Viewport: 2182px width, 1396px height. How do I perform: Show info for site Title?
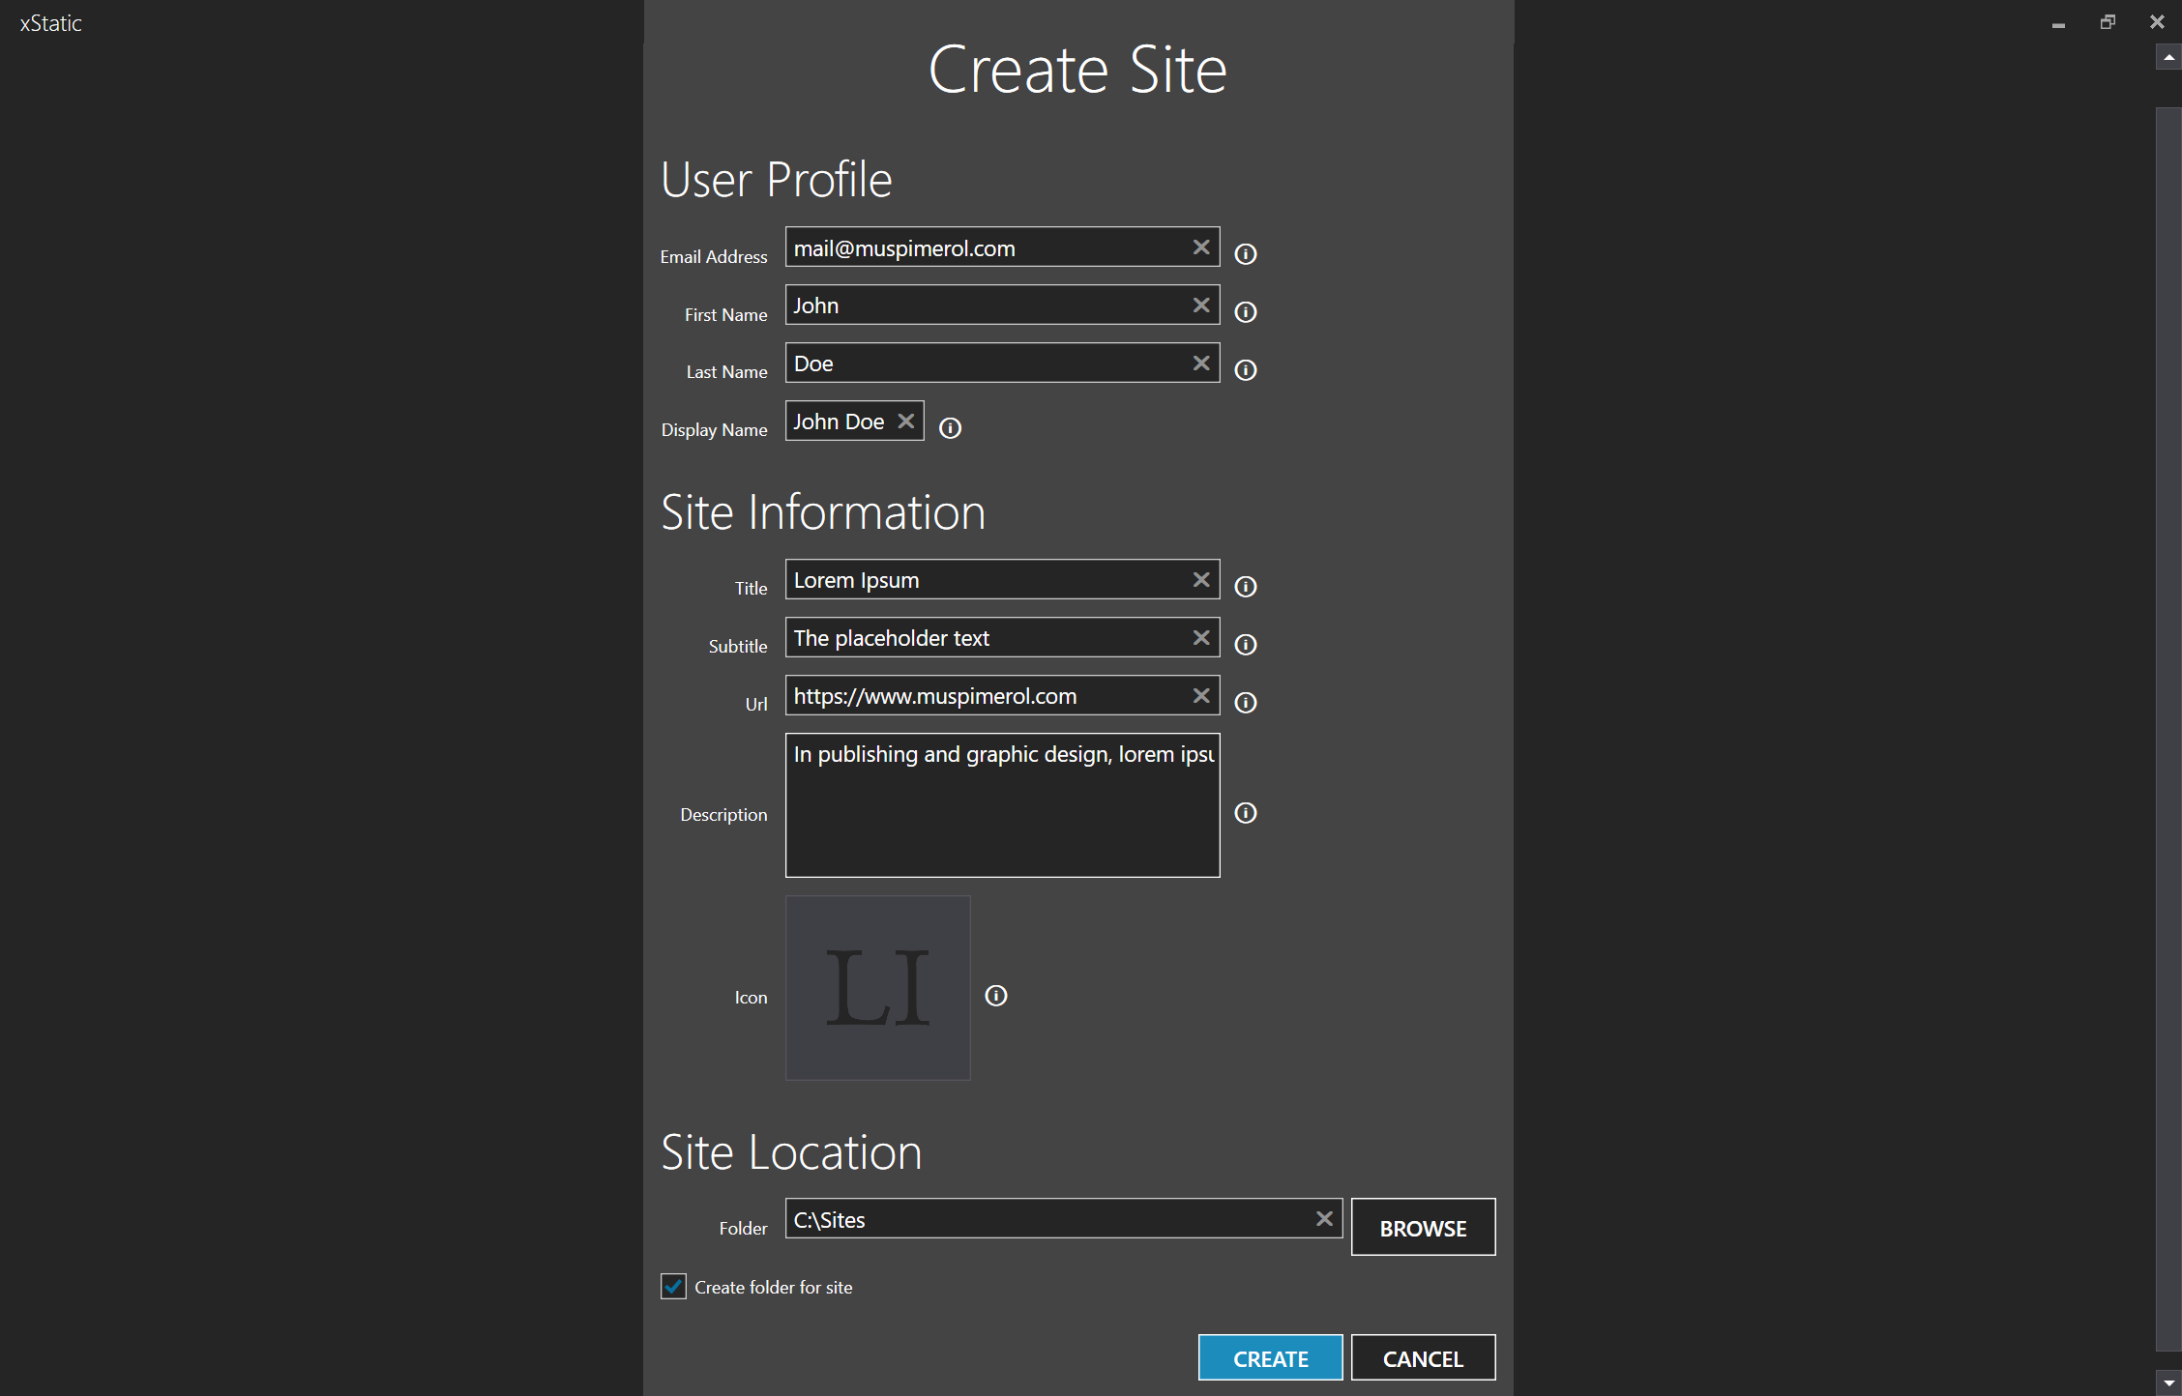[x=1246, y=587]
